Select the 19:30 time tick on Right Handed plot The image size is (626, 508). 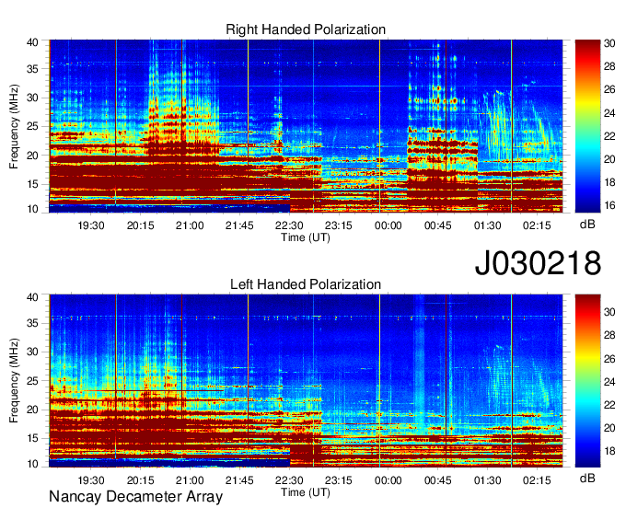90,225
